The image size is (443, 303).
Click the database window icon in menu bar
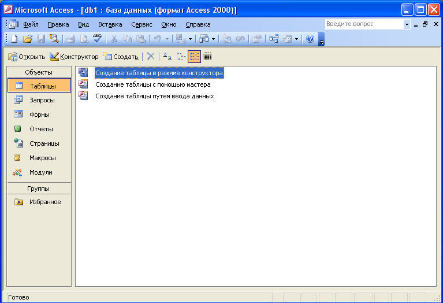pos(13,24)
